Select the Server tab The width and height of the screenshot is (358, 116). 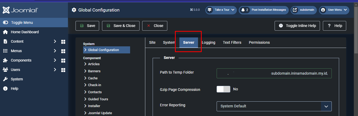coord(189,42)
